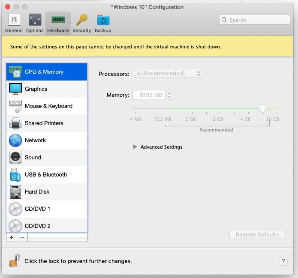This screenshot has height=278, width=298.
Task: Select Sound in the hardware list
Action: coord(47,158)
